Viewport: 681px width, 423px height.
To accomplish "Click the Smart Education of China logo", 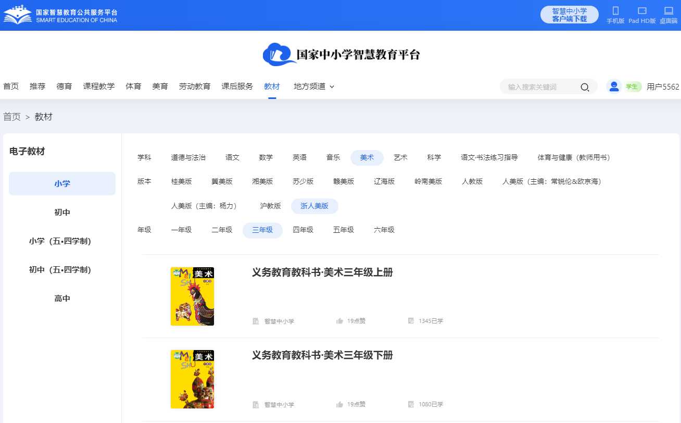I will coord(60,15).
